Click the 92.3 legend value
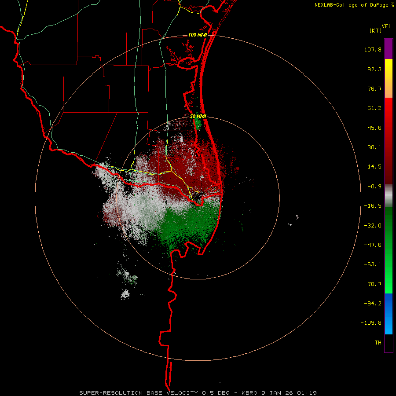Image resolution: width=396 pixels, height=396 pixels. coord(374,69)
